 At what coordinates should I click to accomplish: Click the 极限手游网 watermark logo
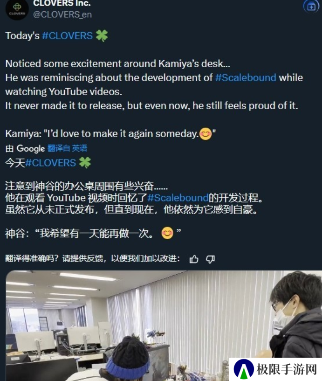[244, 370]
